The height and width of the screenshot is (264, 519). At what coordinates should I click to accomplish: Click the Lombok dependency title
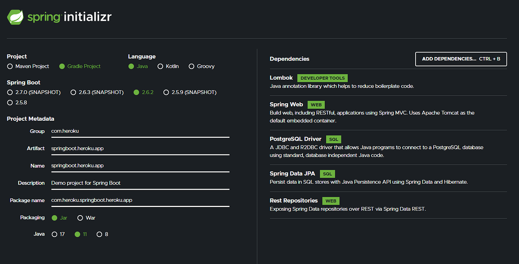point(281,78)
